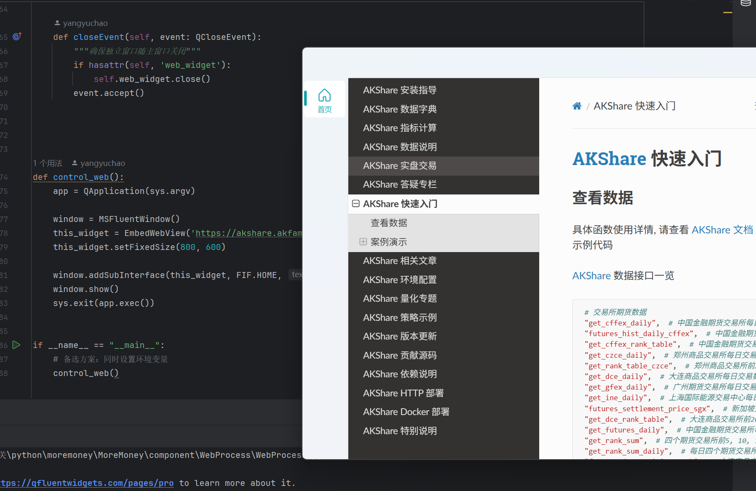
Task: Click the 'sys.exit(app.exec())' code line
Action: [x=104, y=303]
